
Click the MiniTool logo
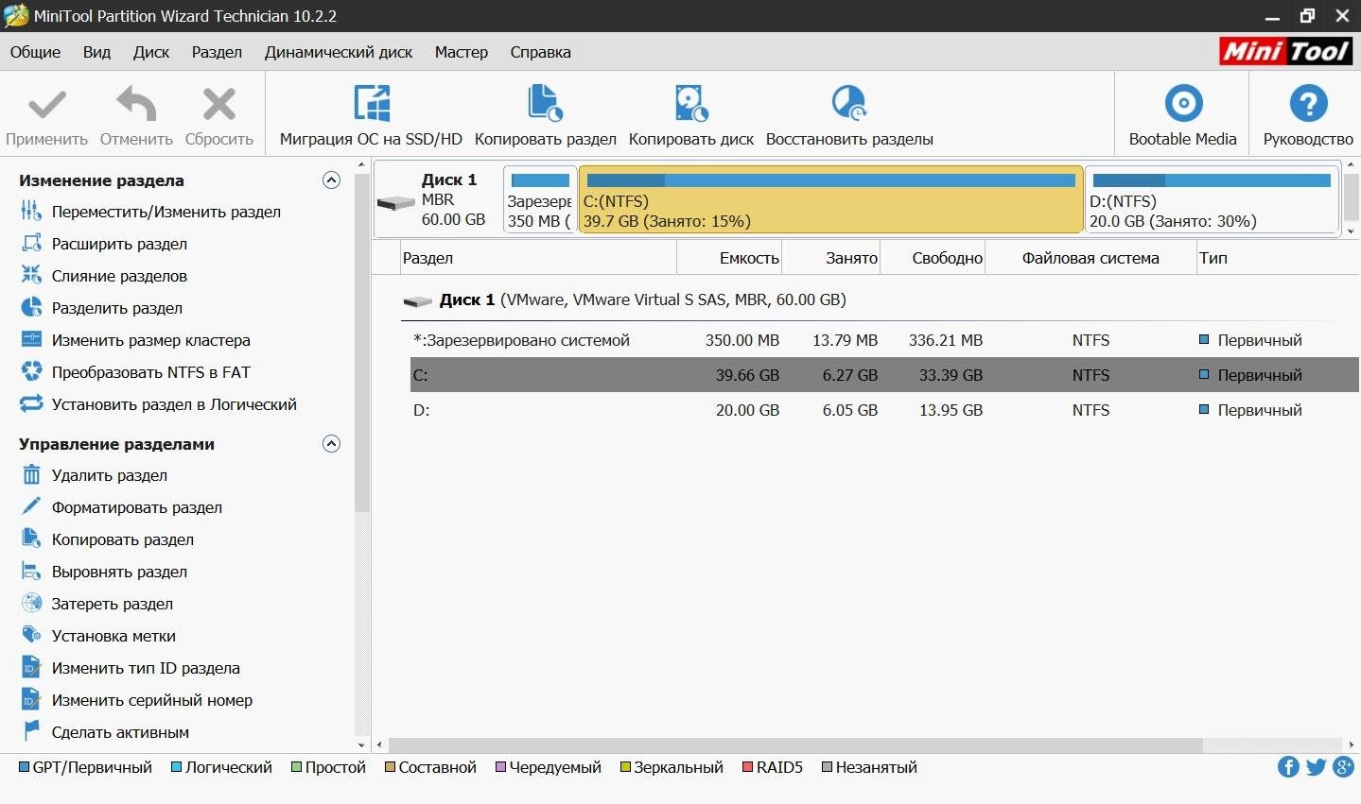pos(1285,50)
